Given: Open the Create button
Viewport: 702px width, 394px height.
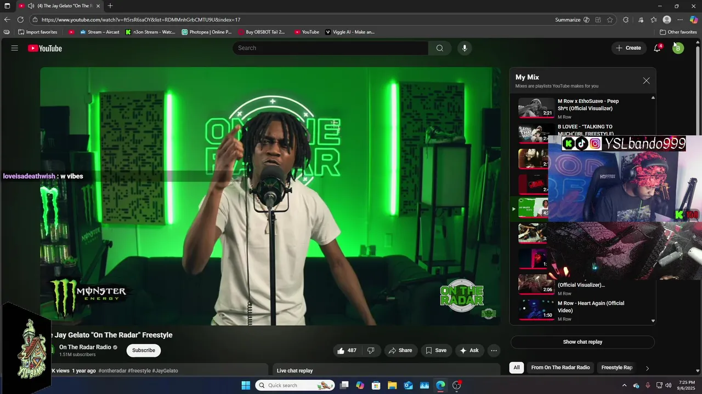Looking at the screenshot, I should (629, 48).
